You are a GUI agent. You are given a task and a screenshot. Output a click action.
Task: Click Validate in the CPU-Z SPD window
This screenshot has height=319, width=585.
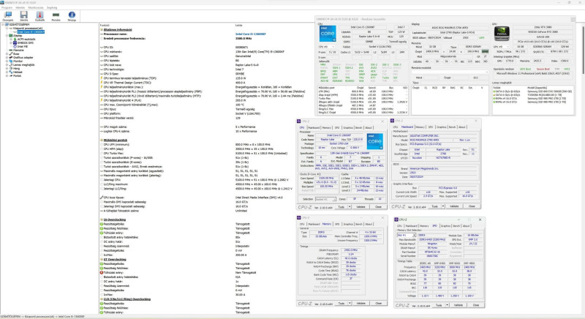point(458,305)
